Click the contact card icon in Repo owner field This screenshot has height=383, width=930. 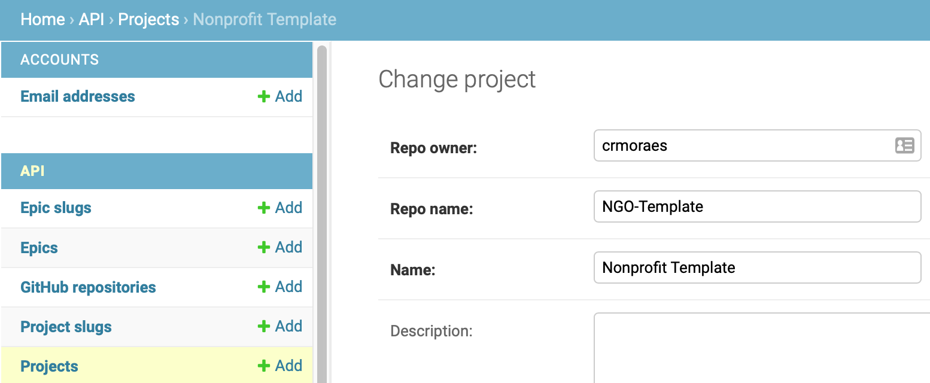point(904,145)
